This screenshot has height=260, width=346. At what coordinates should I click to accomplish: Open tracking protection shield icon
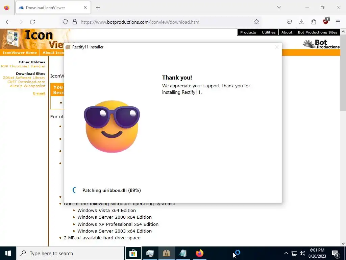65,22
